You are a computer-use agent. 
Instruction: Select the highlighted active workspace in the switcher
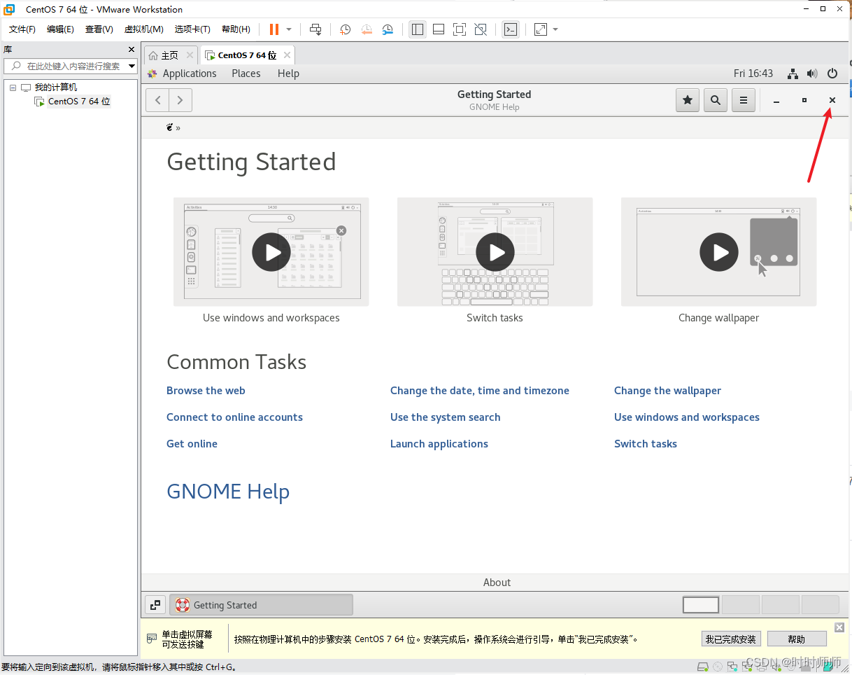(701, 605)
